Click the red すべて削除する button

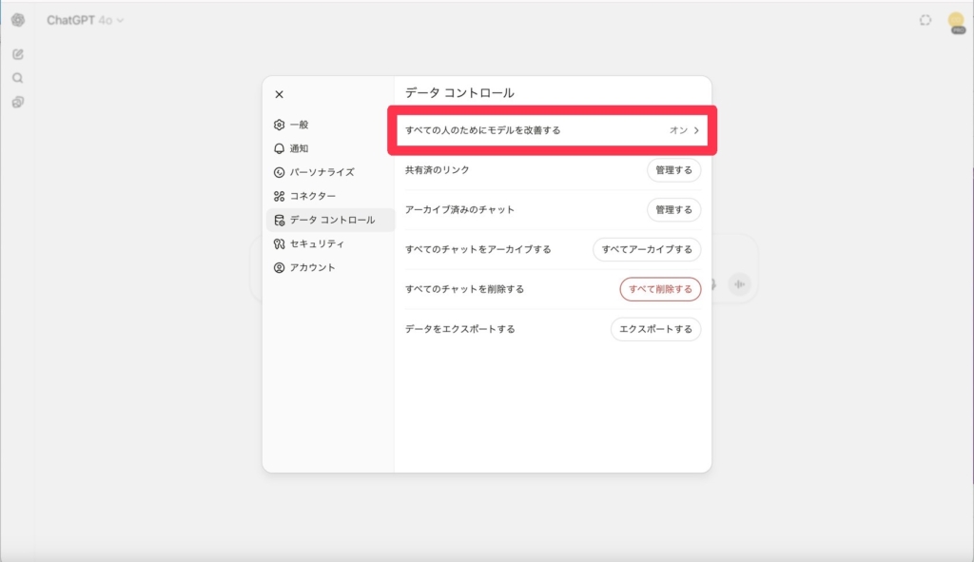(660, 289)
